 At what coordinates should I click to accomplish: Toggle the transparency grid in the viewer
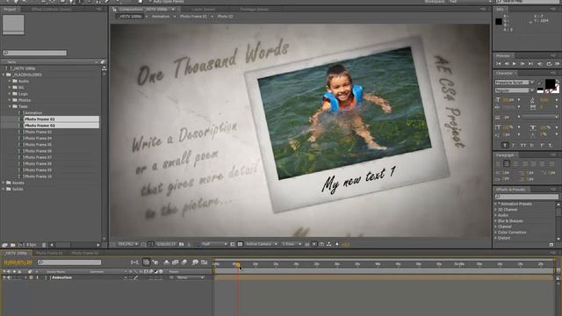coord(240,244)
